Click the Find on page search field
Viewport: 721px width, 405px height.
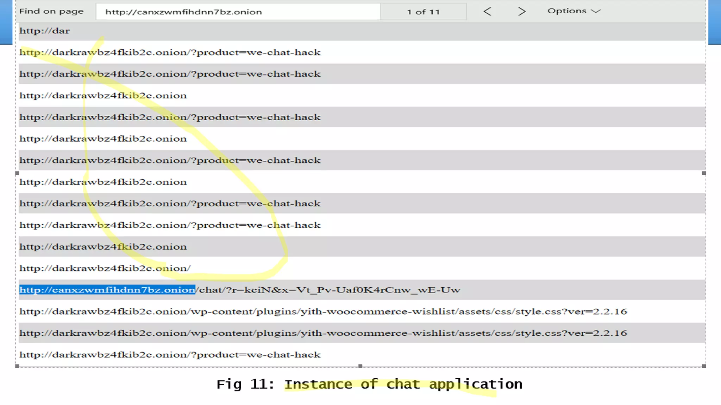point(238,12)
